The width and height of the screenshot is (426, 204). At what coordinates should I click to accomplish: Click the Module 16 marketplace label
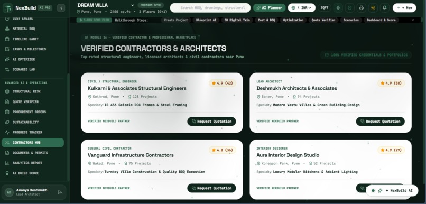pos(140,38)
